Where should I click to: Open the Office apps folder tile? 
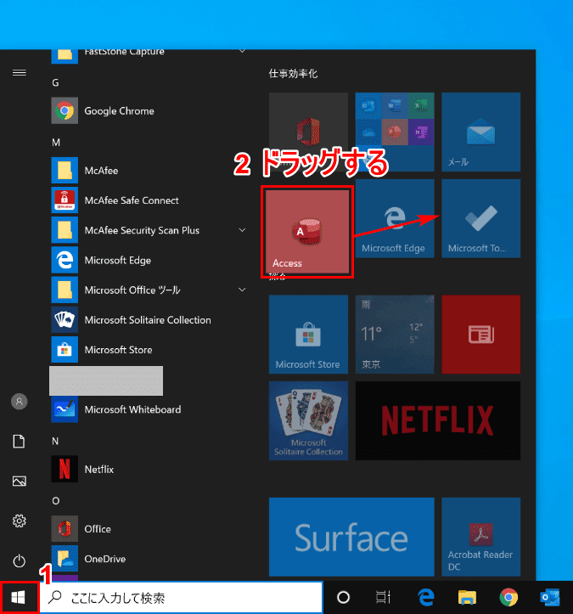(x=395, y=132)
